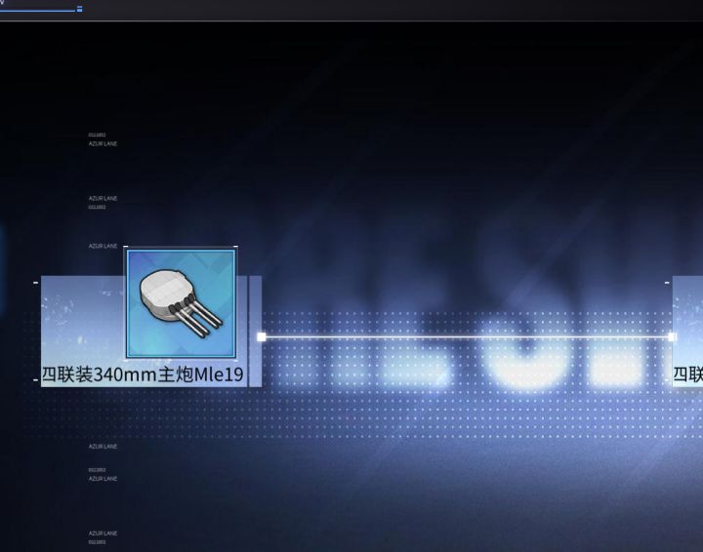Viewport: 703px width, 552px height.
Task: Select the connector line's left endpoint handle
Action: coord(262,336)
